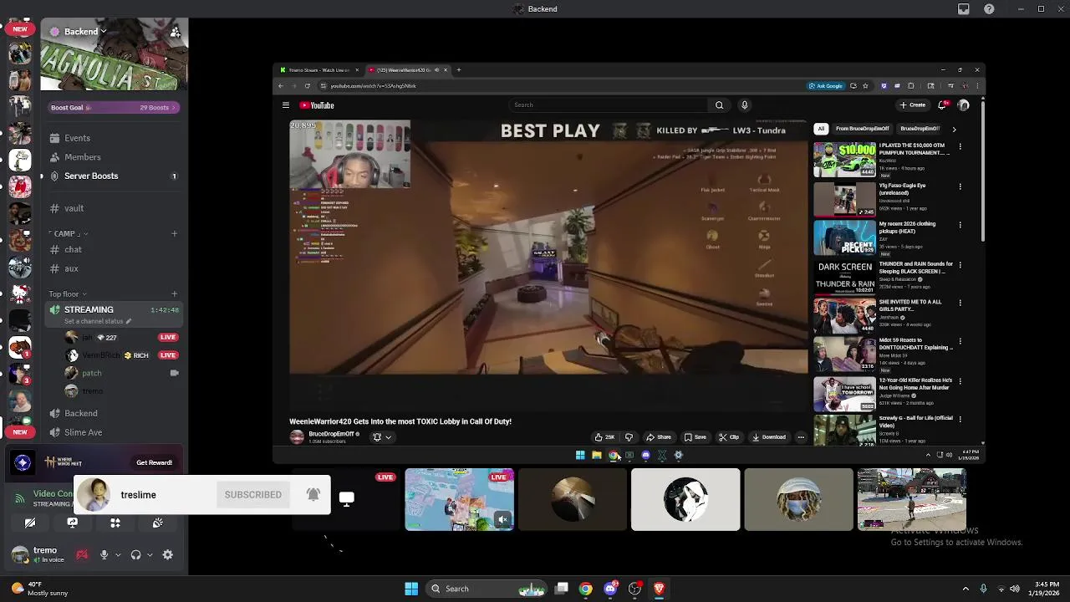The height and width of the screenshot is (602, 1070).
Task: Open YouTube notifications bell
Action: (x=943, y=105)
